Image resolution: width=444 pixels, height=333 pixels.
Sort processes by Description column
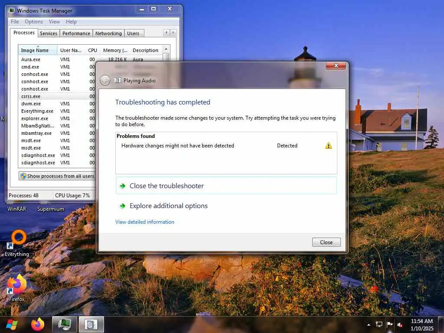146,50
